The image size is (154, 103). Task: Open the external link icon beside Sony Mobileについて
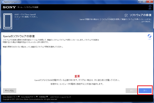(x=19, y=97)
